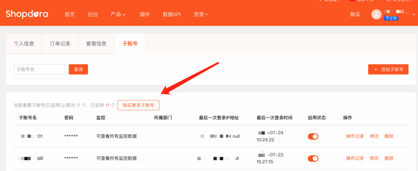Click the 专业版 badge
The image size is (418, 171).
pyautogui.click(x=391, y=18)
